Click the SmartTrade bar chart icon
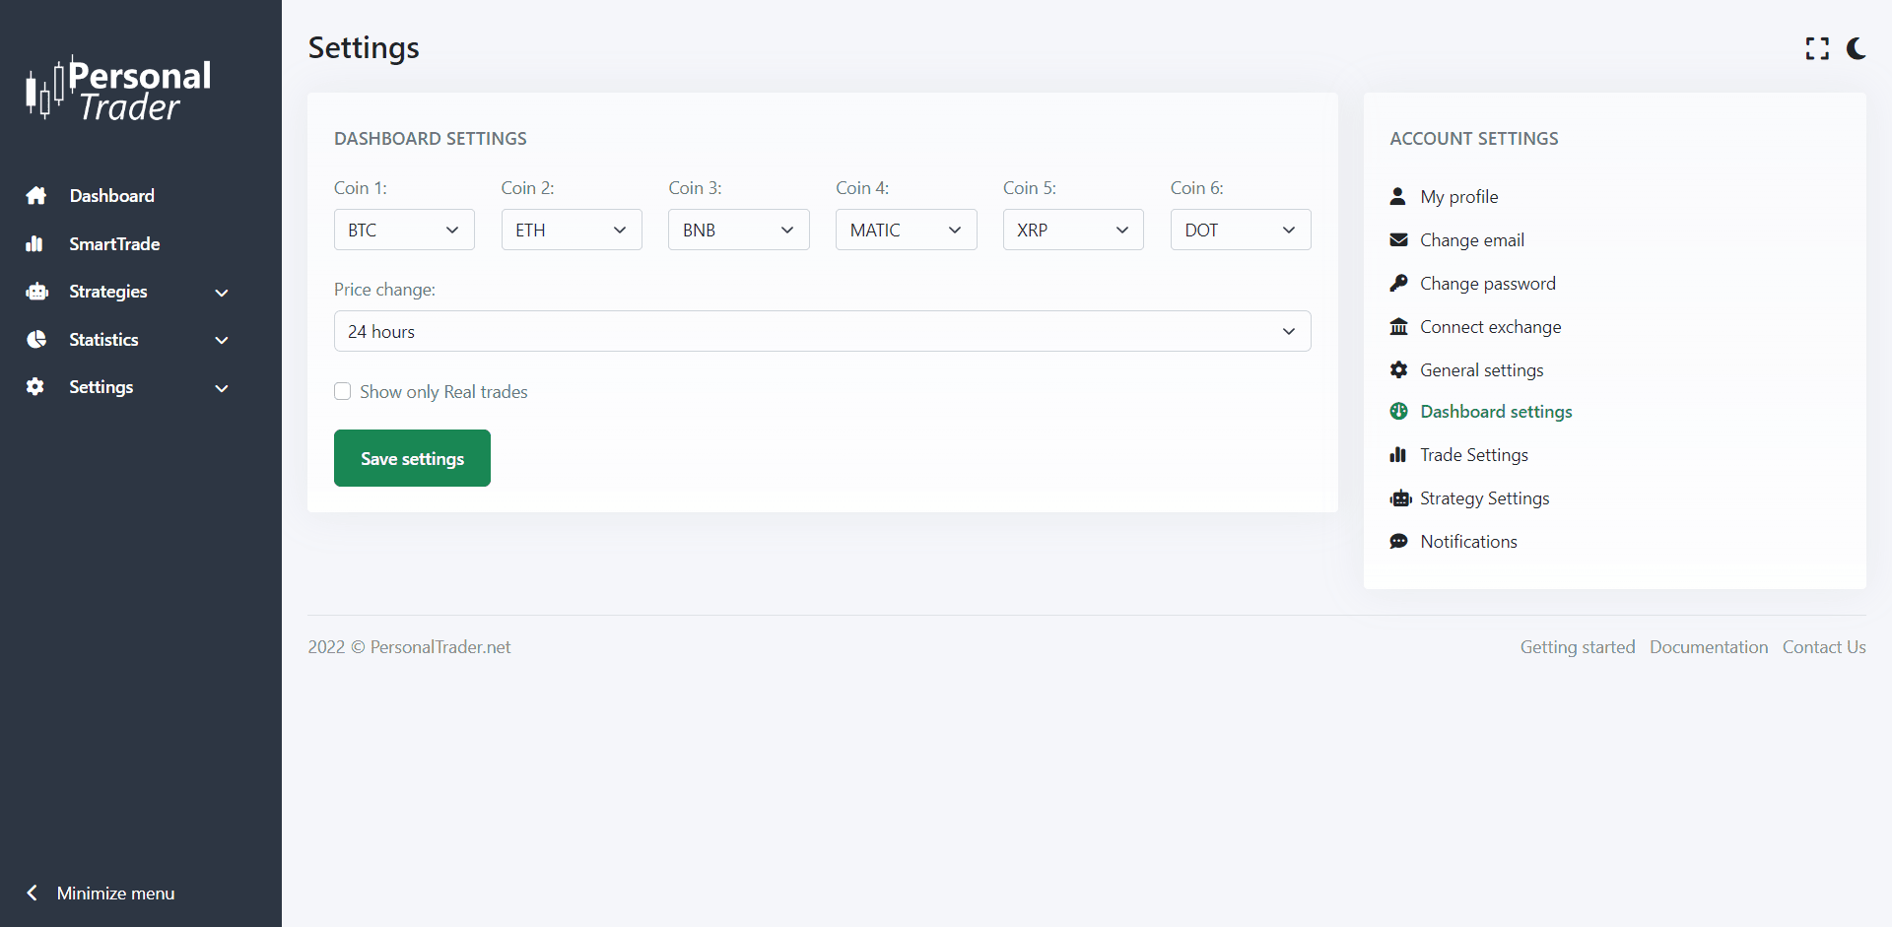This screenshot has width=1892, height=927. pyautogui.click(x=35, y=244)
